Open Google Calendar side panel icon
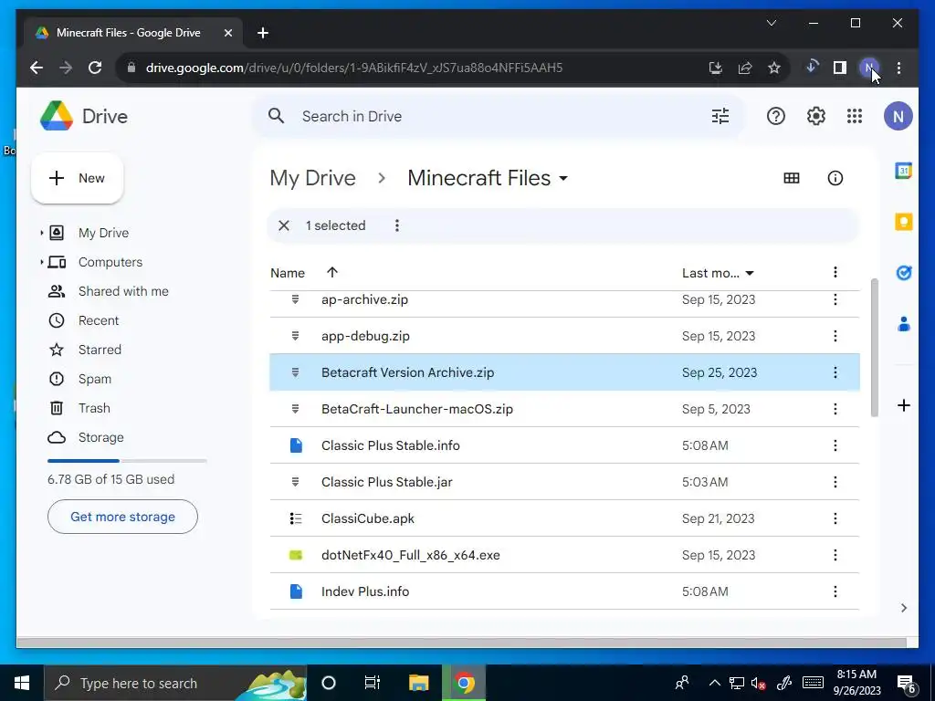This screenshot has height=701, width=935. (x=903, y=171)
